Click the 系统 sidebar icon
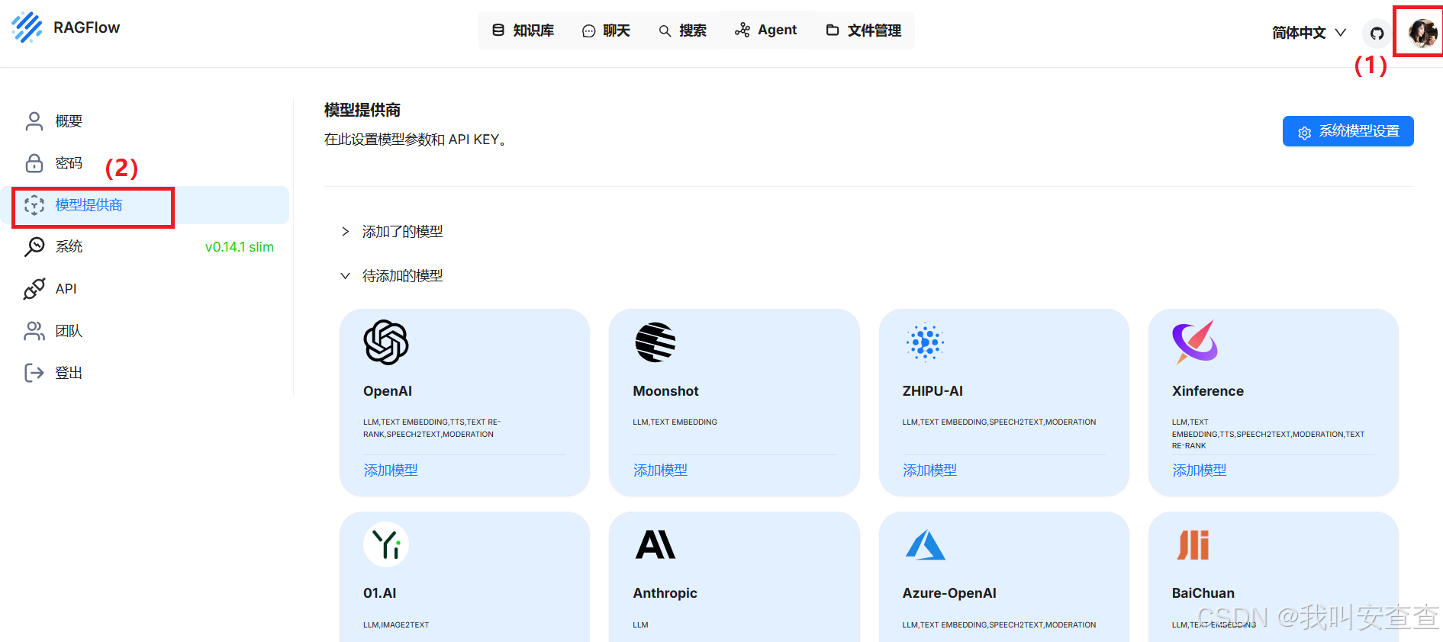1443x642 pixels. tap(34, 246)
